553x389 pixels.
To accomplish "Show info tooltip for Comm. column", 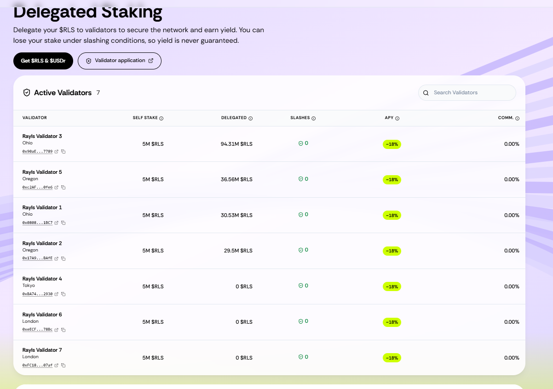I will click(x=518, y=118).
